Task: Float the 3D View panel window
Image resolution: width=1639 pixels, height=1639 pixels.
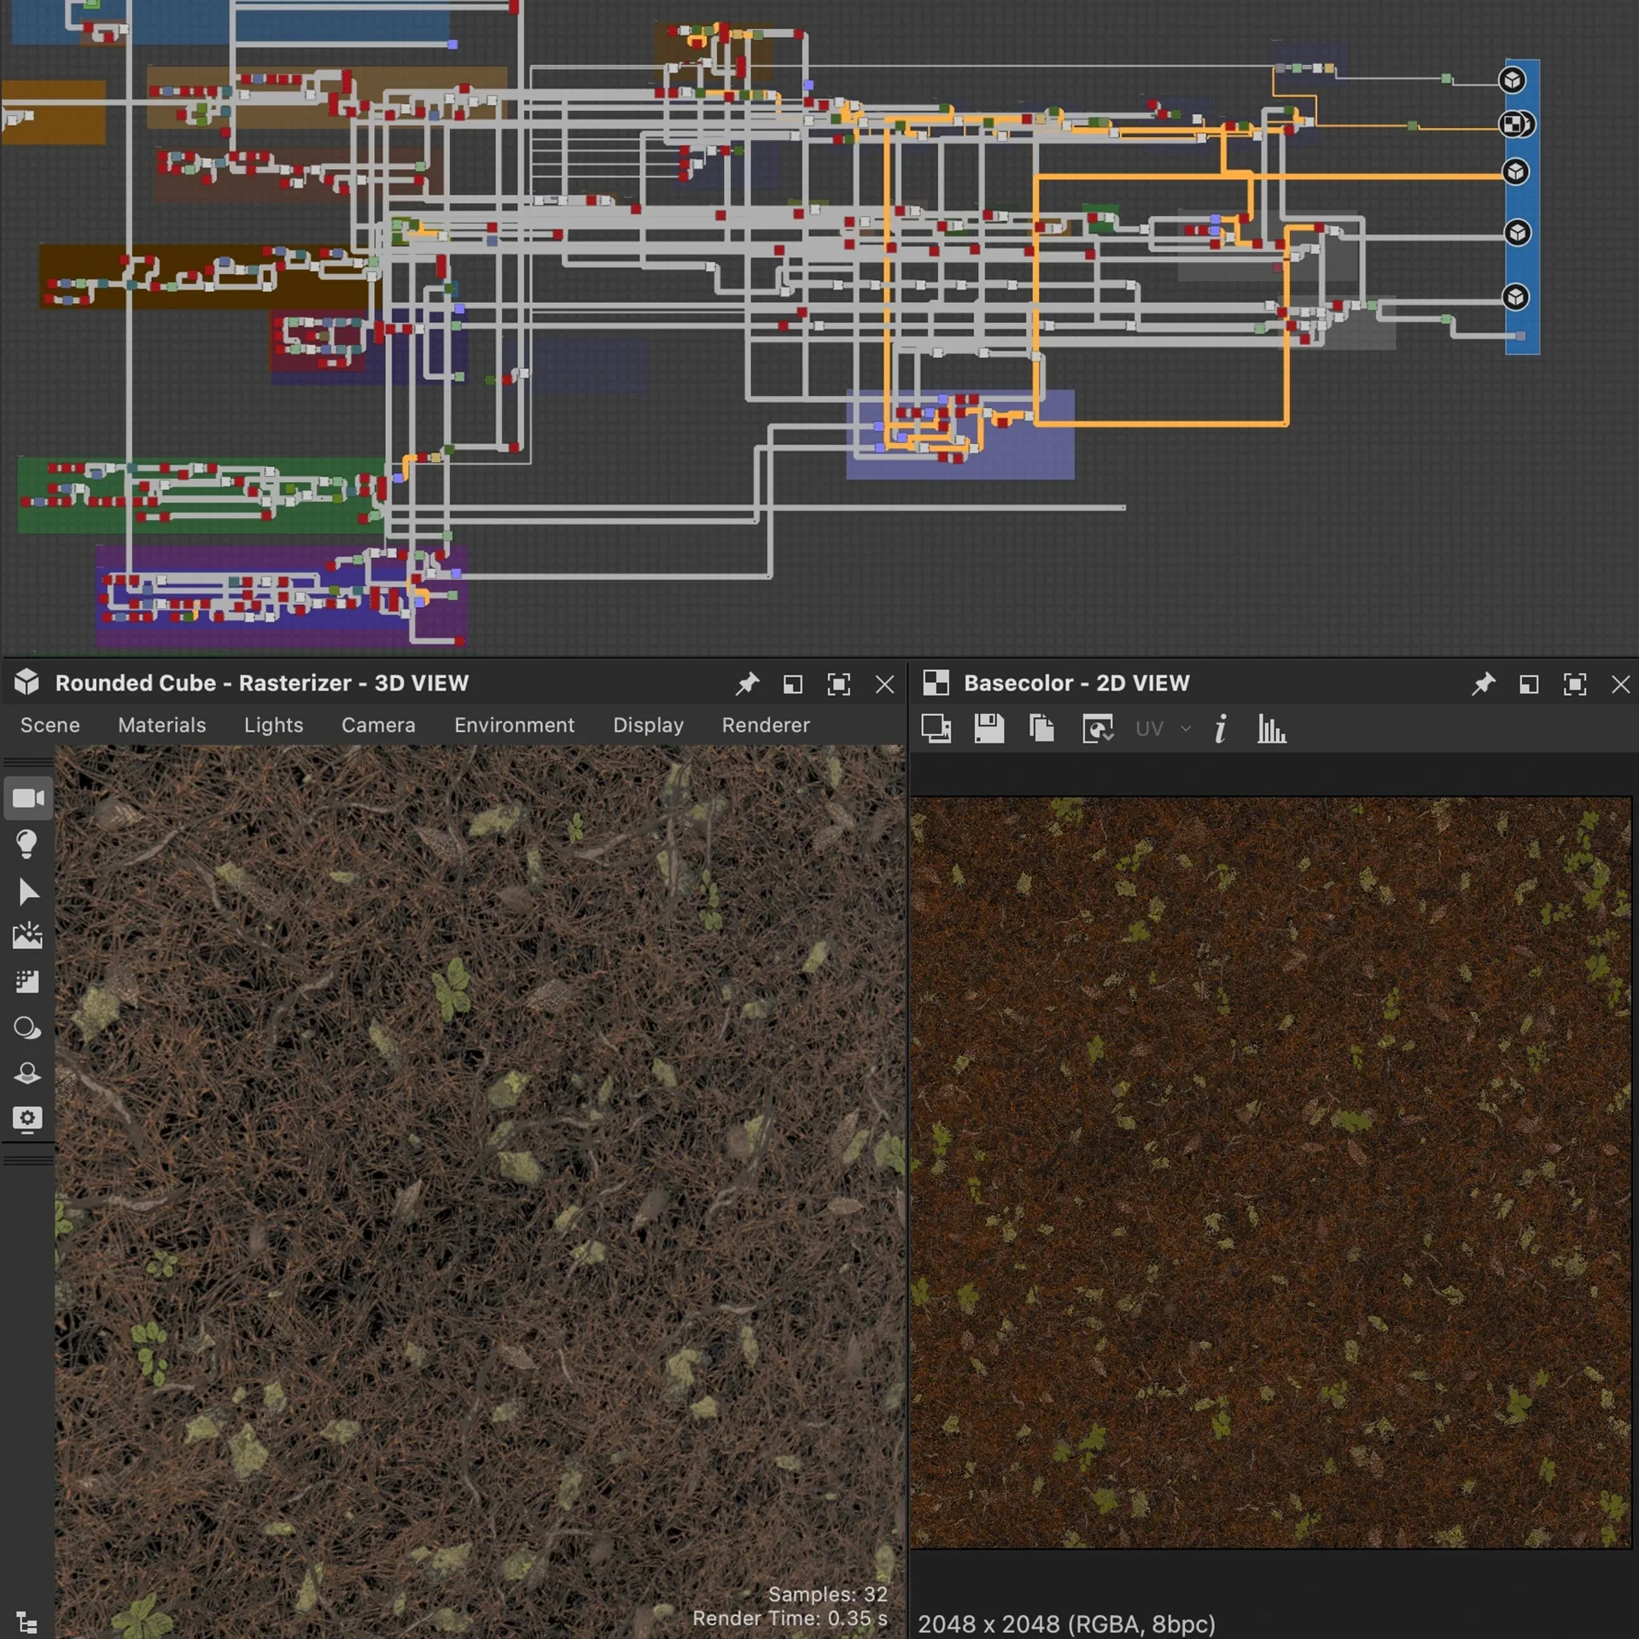Action: [793, 684]
